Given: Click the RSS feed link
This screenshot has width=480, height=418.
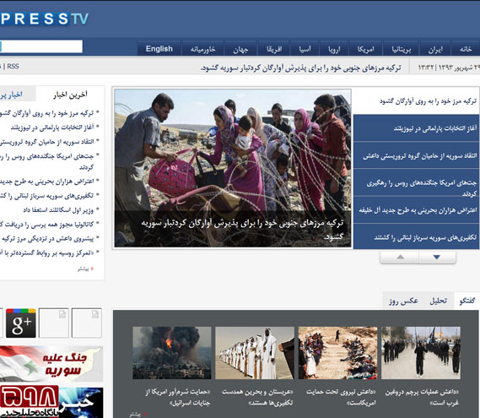Looking at the screenshot, I should (x=13, y=66).
